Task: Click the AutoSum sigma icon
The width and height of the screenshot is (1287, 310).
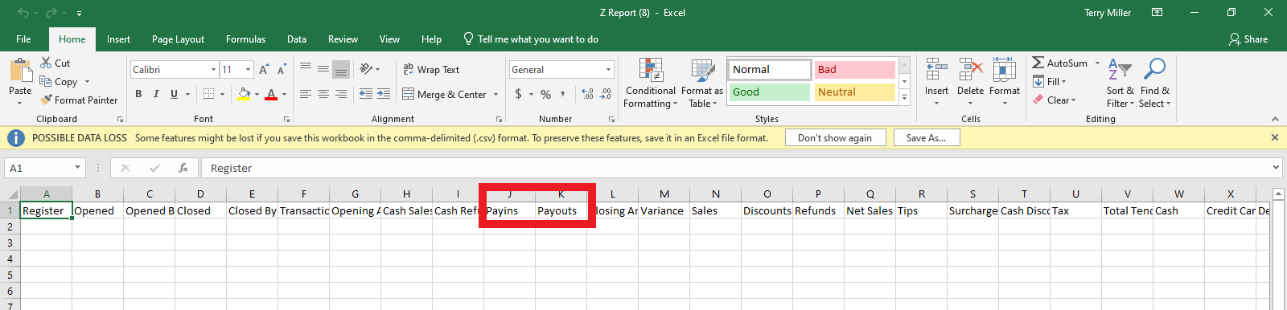Action: tap(1038, 63)
